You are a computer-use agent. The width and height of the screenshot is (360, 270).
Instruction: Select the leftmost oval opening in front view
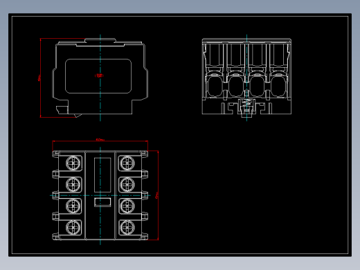point(215,87)
